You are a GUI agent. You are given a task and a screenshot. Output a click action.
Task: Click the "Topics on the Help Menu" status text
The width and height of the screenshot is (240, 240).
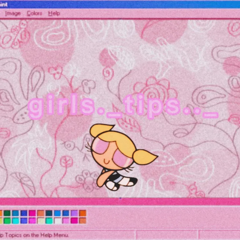point(37,235)
